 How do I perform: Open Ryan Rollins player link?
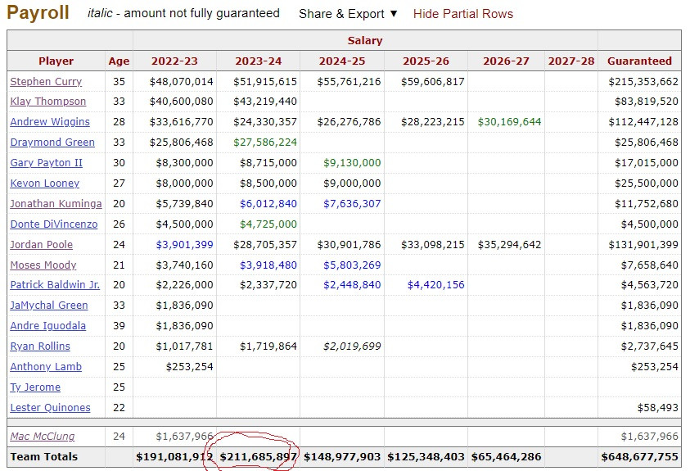[40, 346]
